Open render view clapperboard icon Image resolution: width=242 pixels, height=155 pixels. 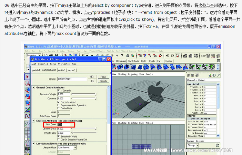coord(185,56)
